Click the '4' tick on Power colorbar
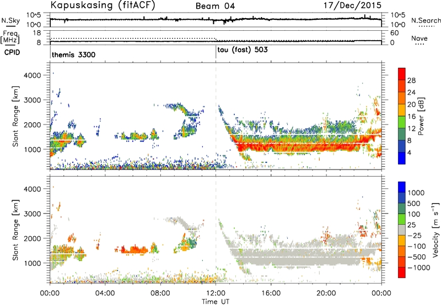Image resolution: width=441 pixels, height=305 pixels. pyautogui.click(x=409, y=153)
